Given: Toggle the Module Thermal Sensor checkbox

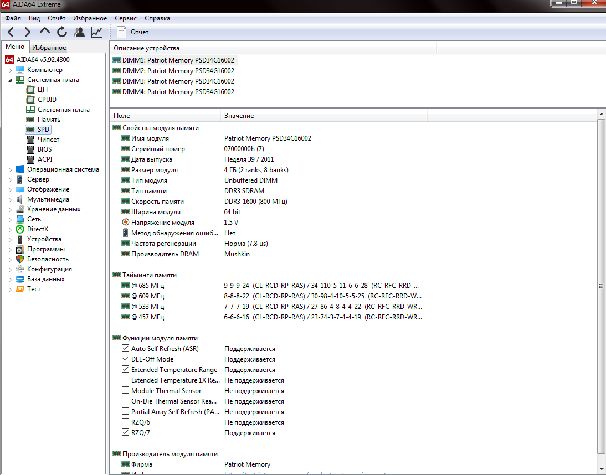Looking at the screenshot, I should coord(125,390).
